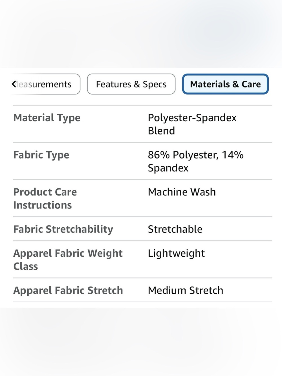Select the 86% Polyester, 14% Spandex text
Image resolution: width=282 pixels, height=376 pixels.
[x=195, y=161]
